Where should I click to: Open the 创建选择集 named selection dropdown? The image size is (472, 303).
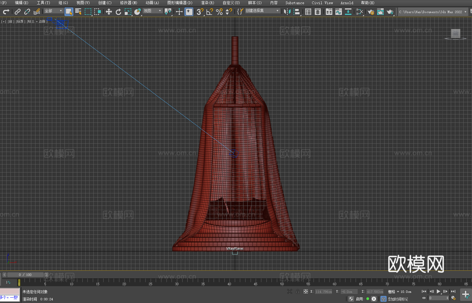tap(263, 11)
